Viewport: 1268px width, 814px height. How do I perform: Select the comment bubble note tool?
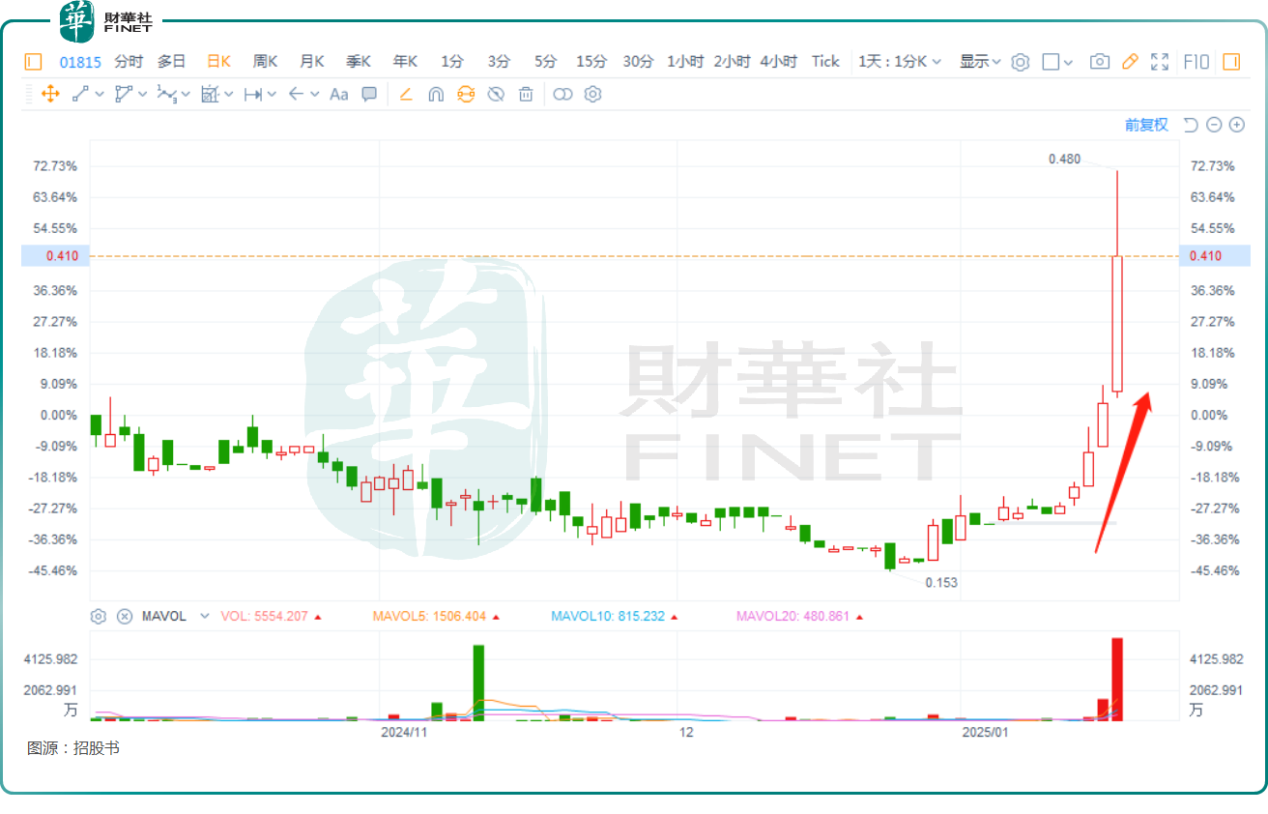tap(368, 95)
